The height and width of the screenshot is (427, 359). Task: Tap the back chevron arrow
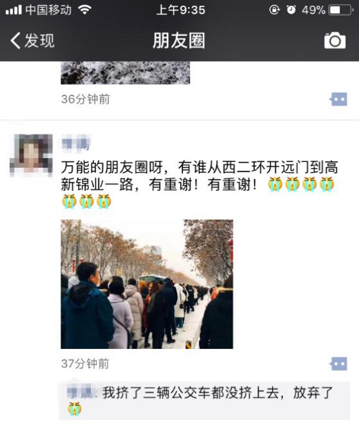(15, 41)
